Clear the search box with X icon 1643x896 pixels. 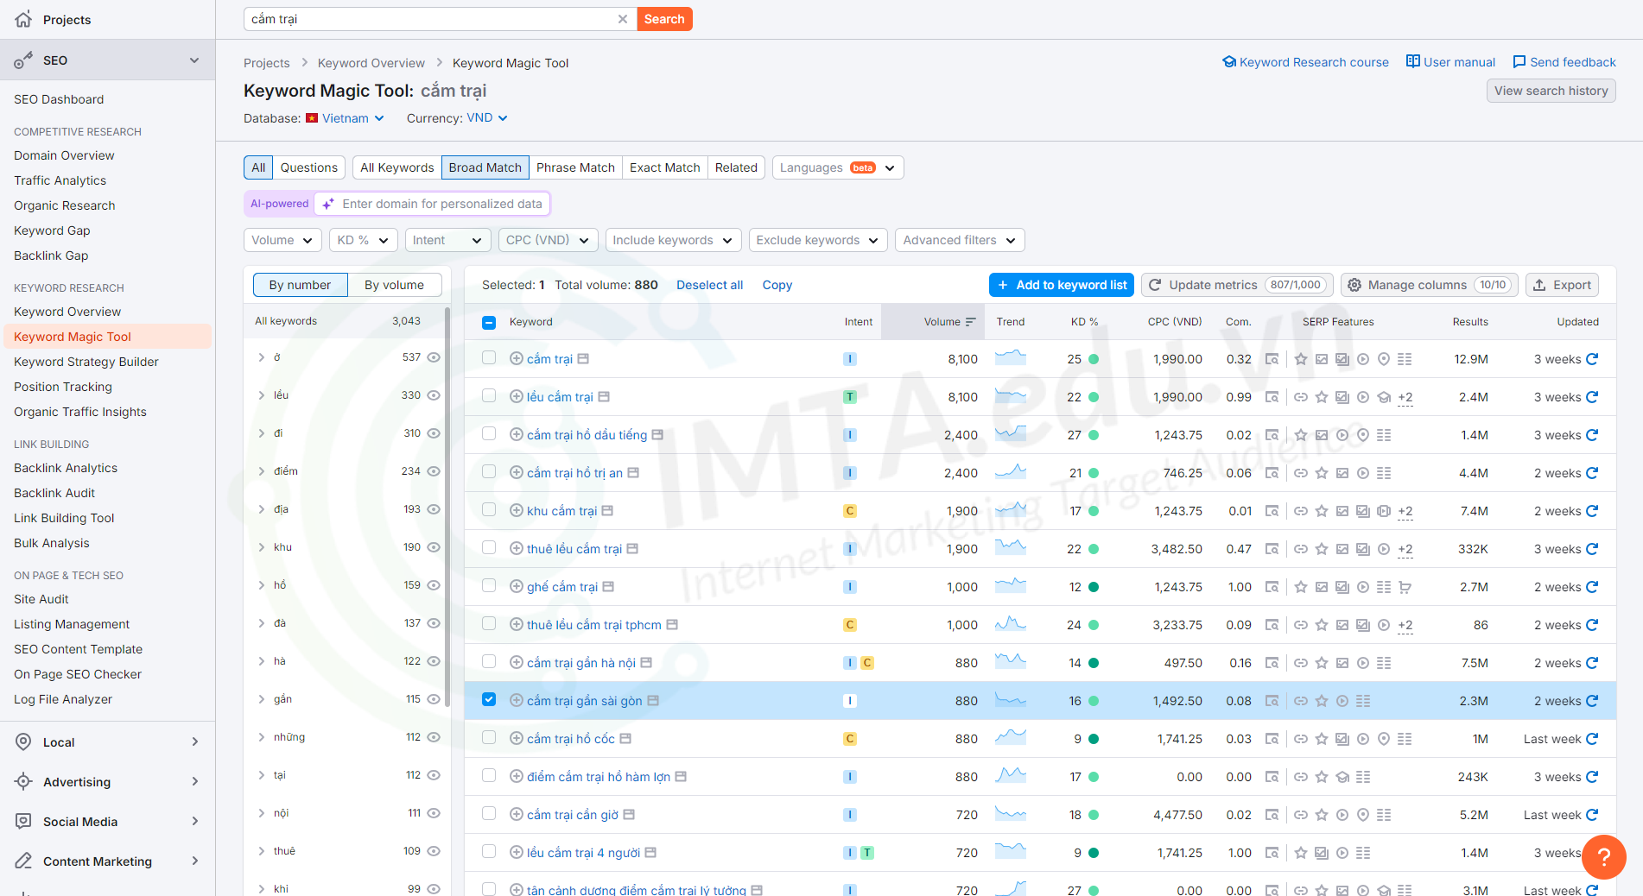[622, 19]
